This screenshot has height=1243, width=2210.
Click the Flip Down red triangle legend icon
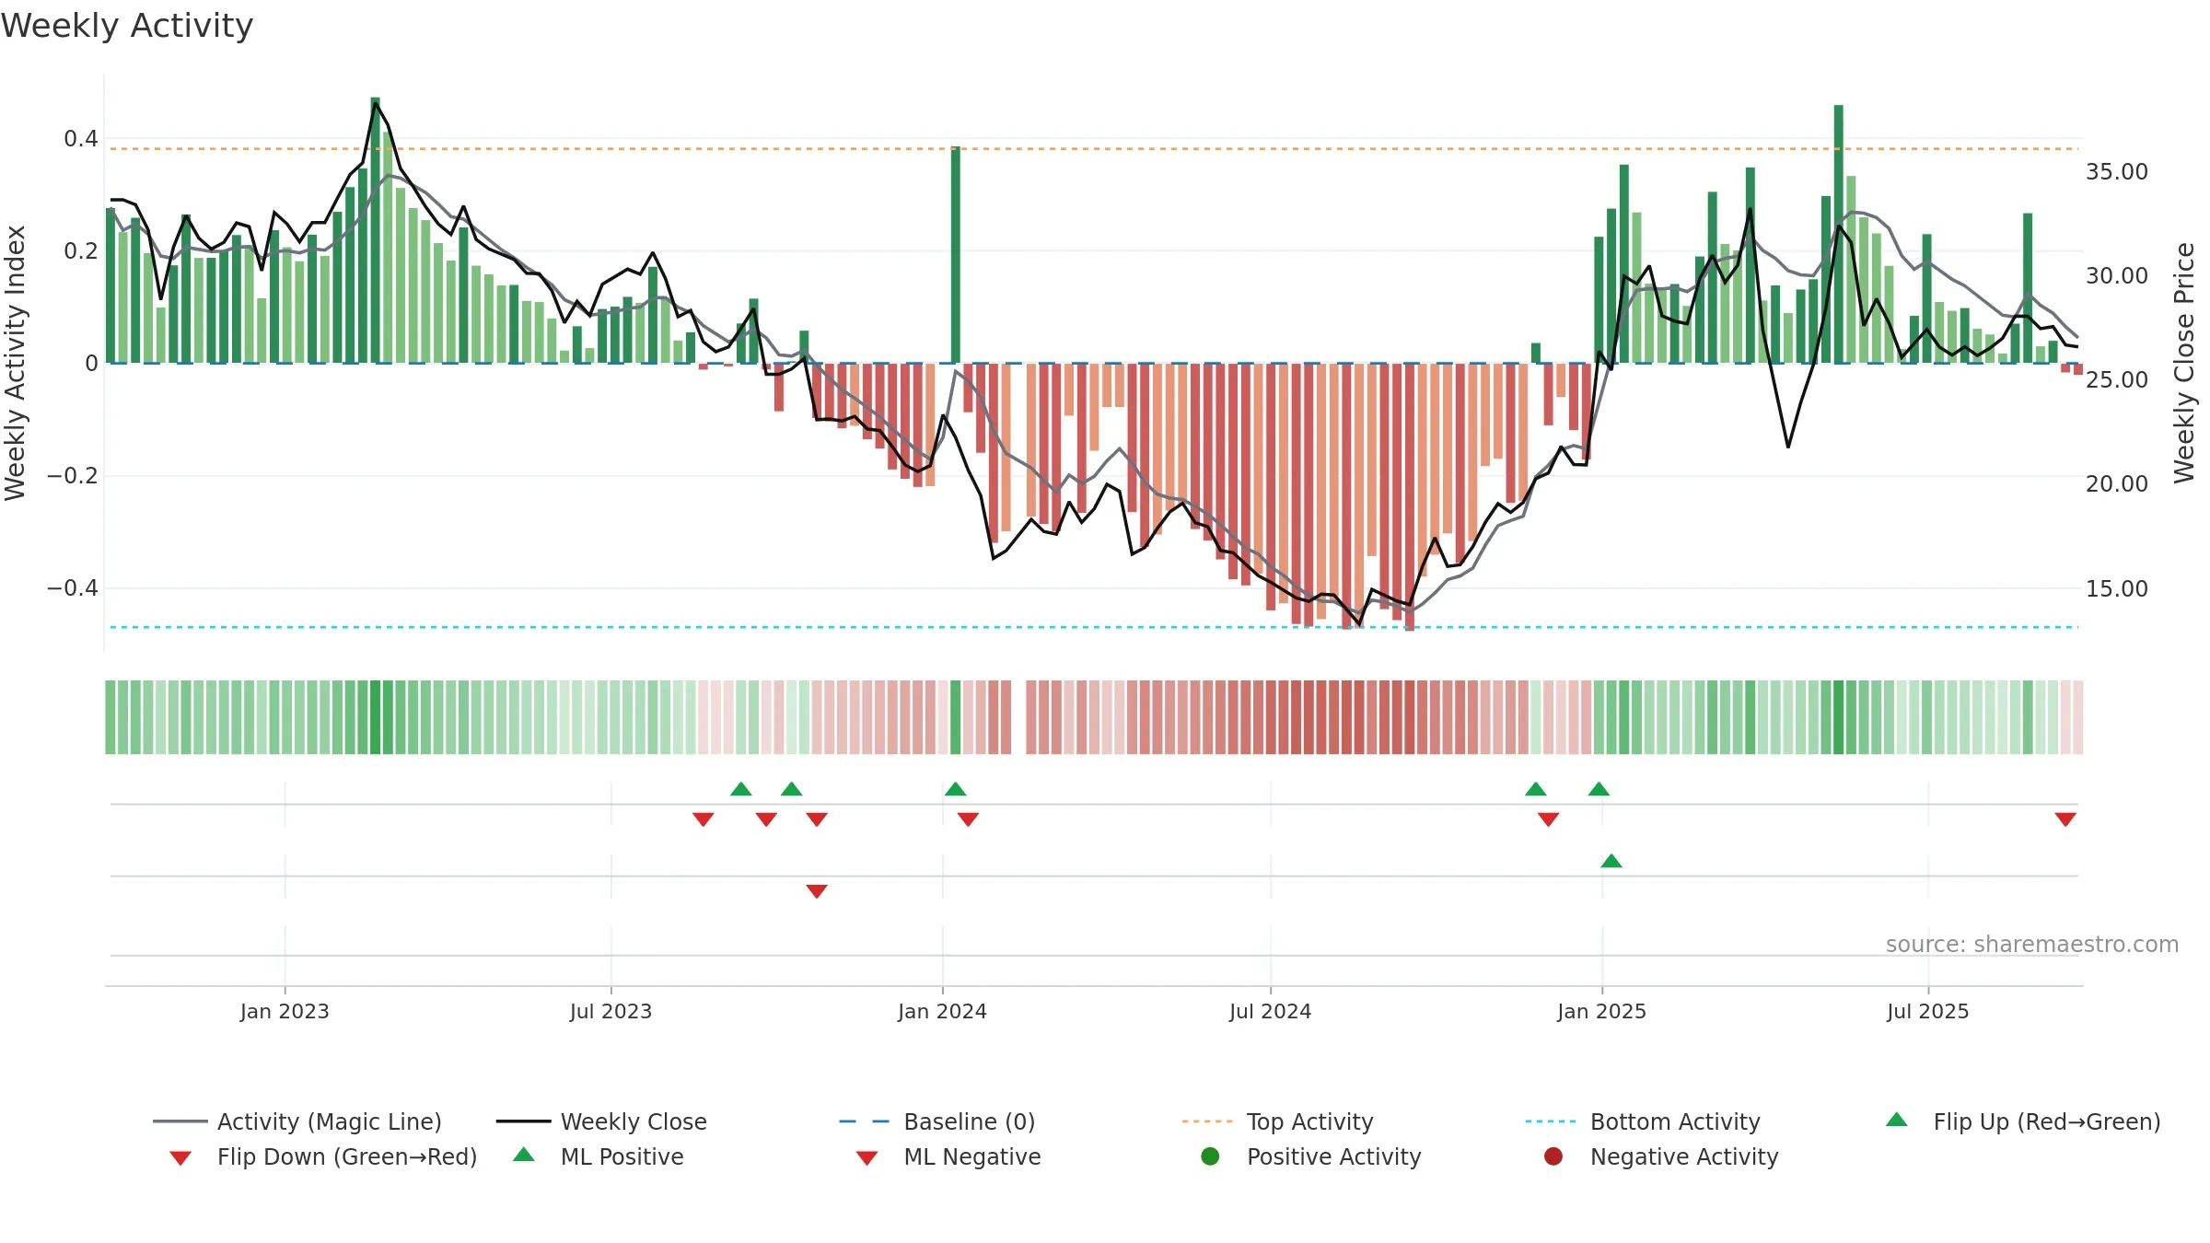pos(180,1158)
